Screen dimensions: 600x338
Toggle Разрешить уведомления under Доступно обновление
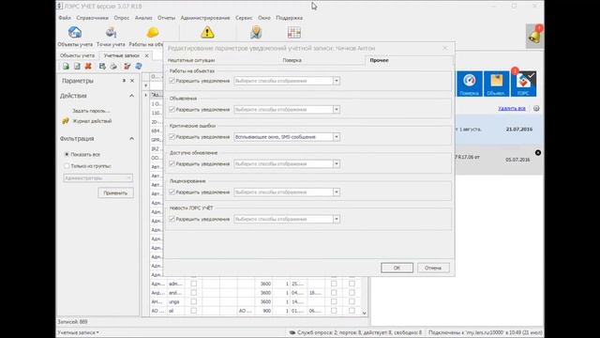click(x=172, y=163)
